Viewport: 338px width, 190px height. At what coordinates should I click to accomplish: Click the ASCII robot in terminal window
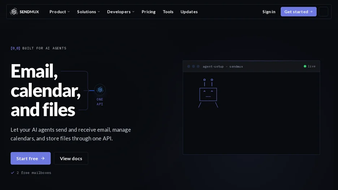pos(208,93)
